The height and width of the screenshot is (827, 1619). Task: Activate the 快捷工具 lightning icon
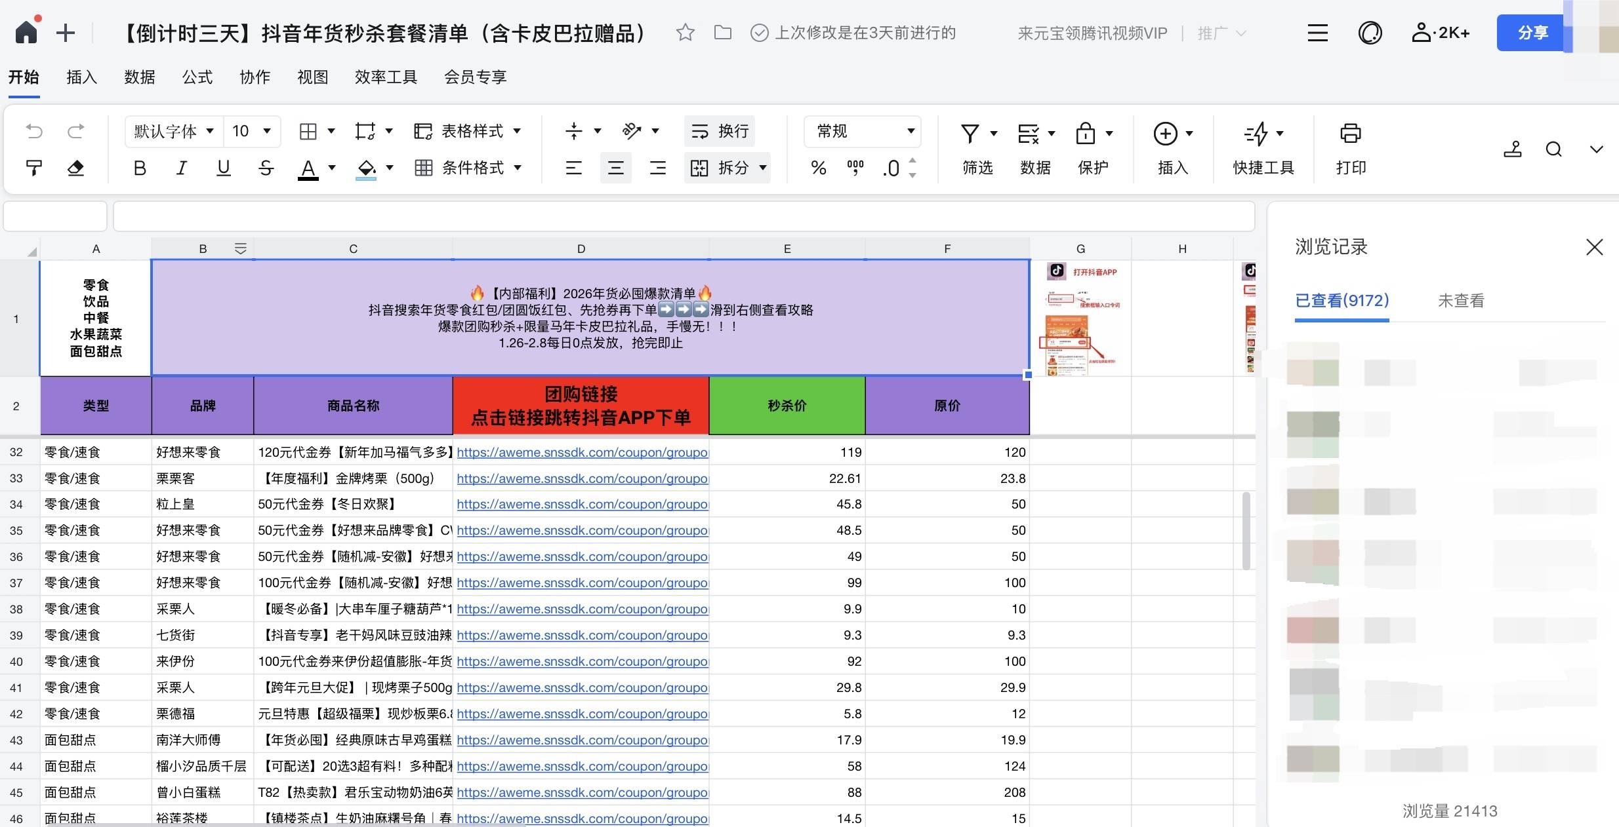click(1258, 134)
